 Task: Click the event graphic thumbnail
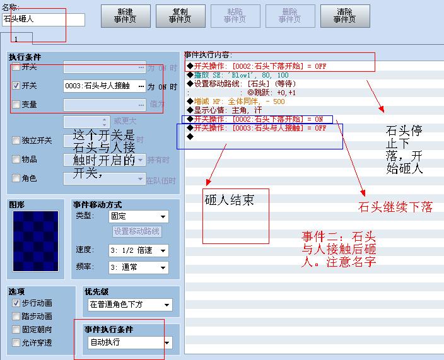[x=36, y=241]
